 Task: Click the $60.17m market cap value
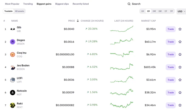tap(150, 42)
